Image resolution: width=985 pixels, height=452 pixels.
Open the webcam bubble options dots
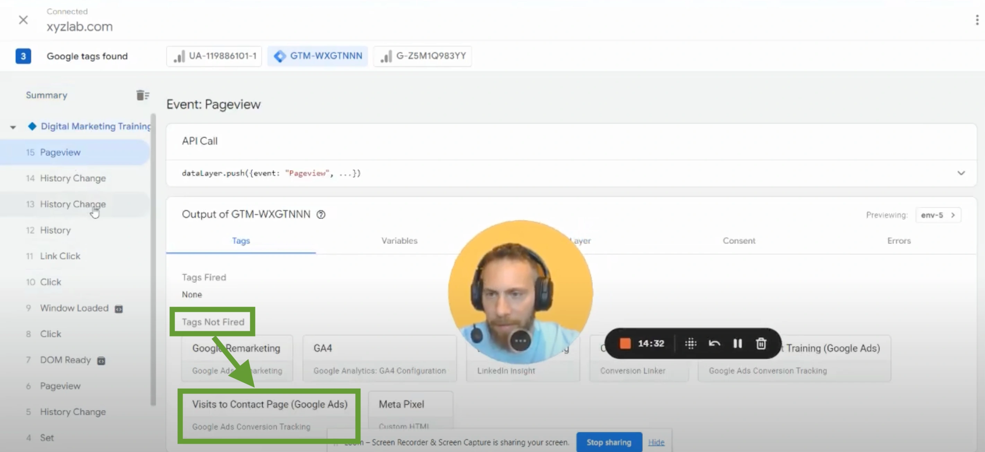[521, 341]
